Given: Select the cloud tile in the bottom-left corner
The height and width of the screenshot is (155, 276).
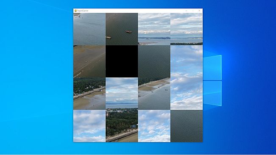Looking at the screenshot, I should [x=89, y=126].
